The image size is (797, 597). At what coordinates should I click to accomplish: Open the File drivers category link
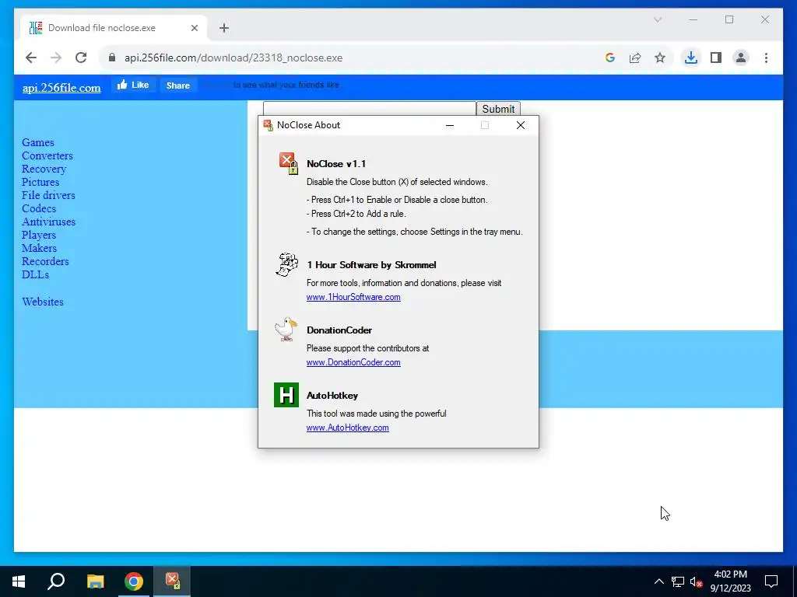48,195
